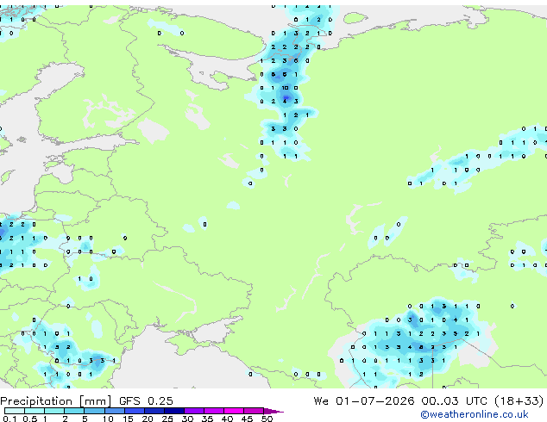Click the legend label '35'
The image size is (547, 422).
point(207,419)
